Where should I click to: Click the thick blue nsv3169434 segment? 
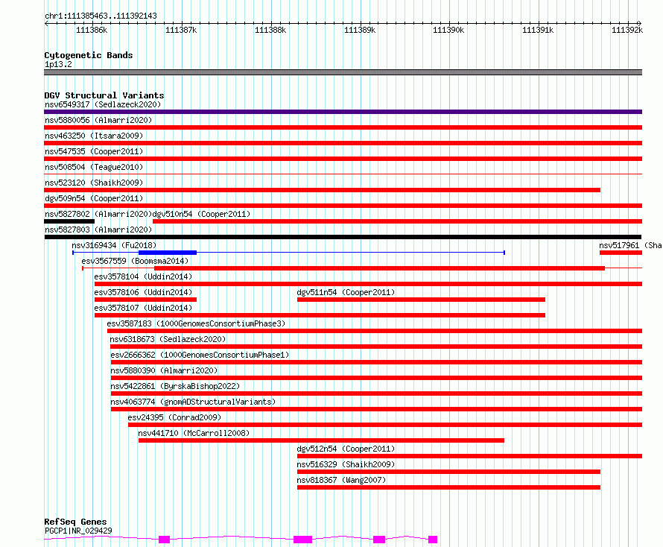[168, 253]
